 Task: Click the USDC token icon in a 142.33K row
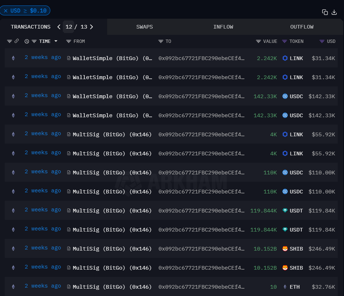[x=285, y=96]
